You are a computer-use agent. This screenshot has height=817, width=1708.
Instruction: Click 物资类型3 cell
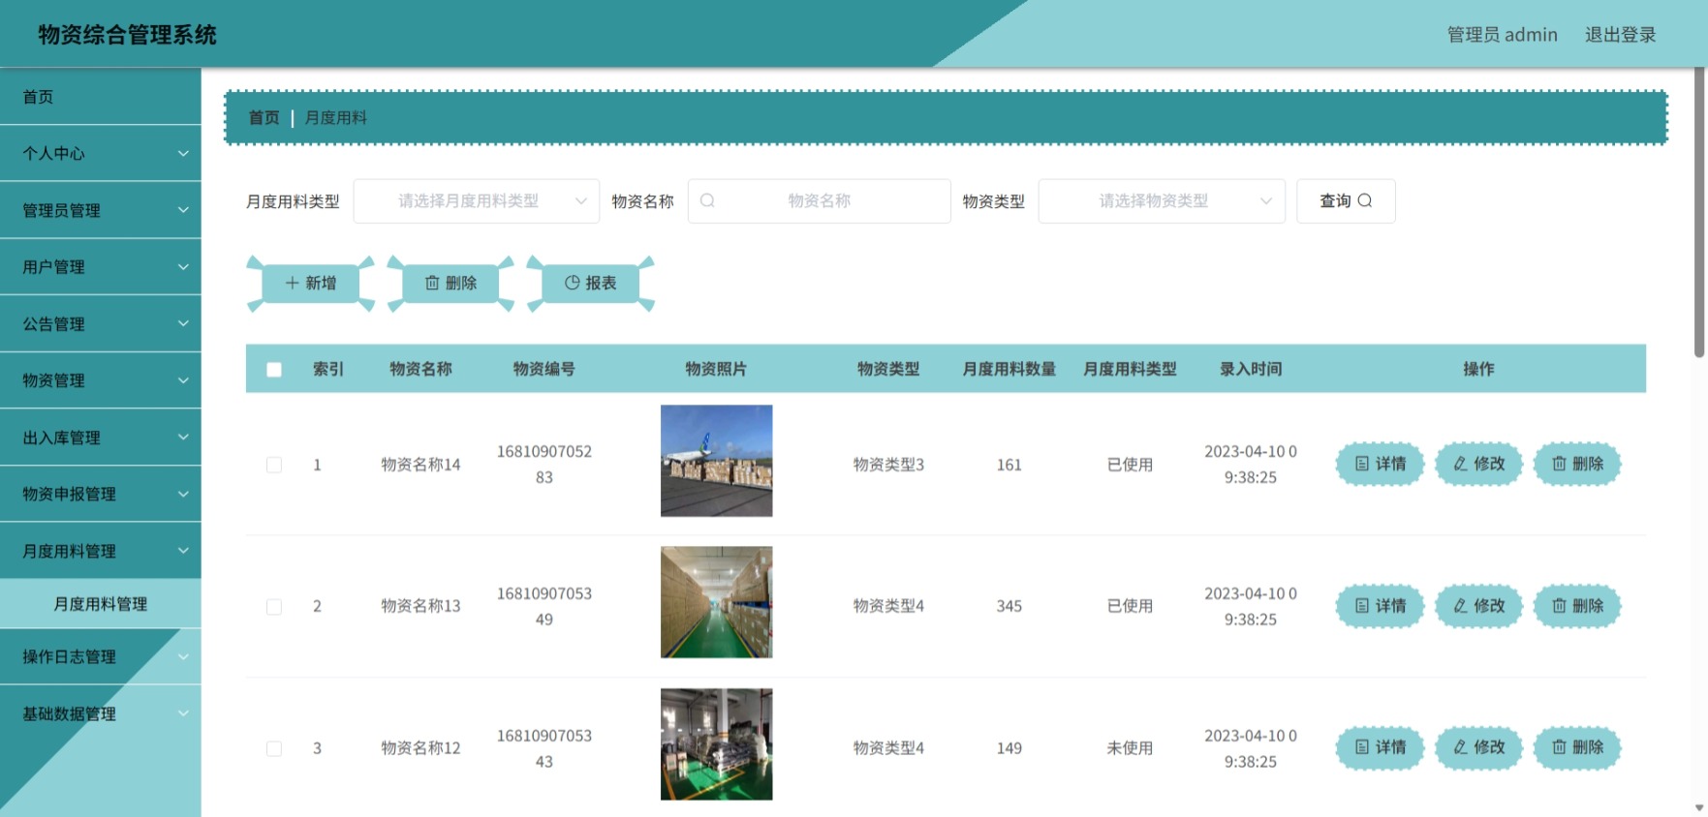(x=888, y=465)
